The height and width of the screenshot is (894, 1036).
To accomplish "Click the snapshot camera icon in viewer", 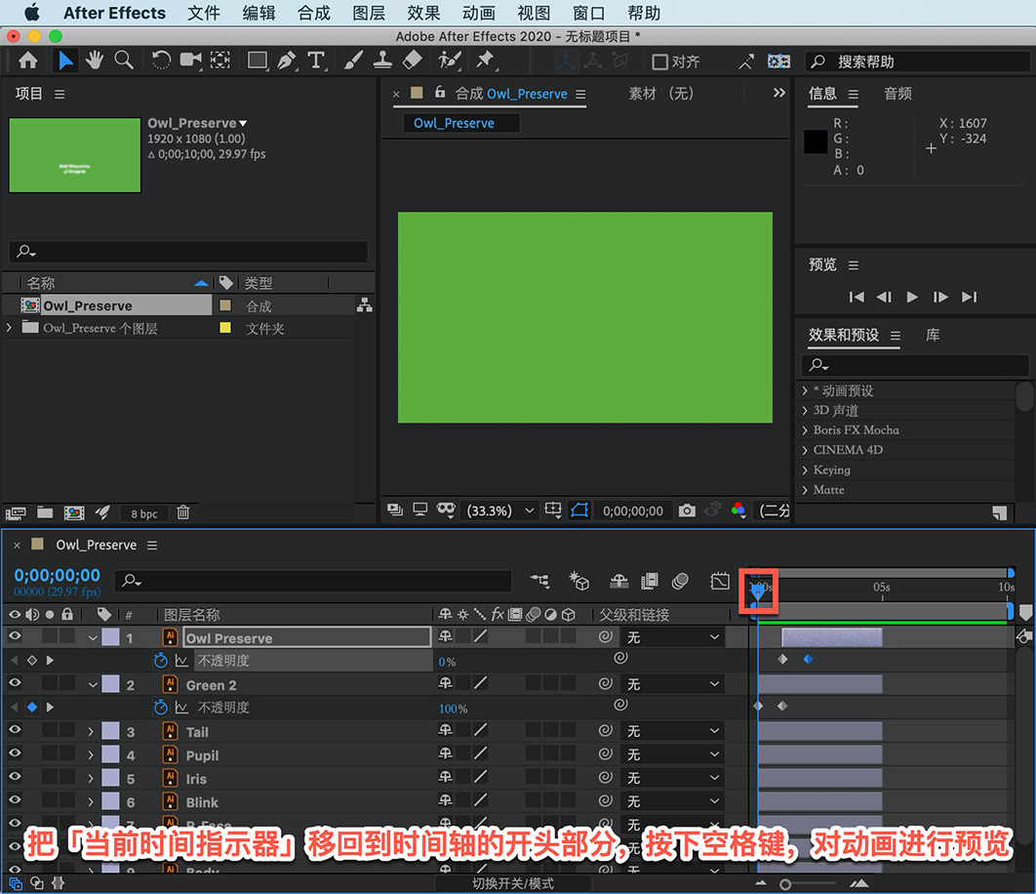I will coord(687,510).
